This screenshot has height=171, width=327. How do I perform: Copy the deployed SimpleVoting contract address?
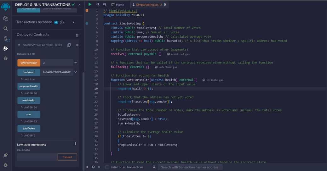(x=69, y=45)
